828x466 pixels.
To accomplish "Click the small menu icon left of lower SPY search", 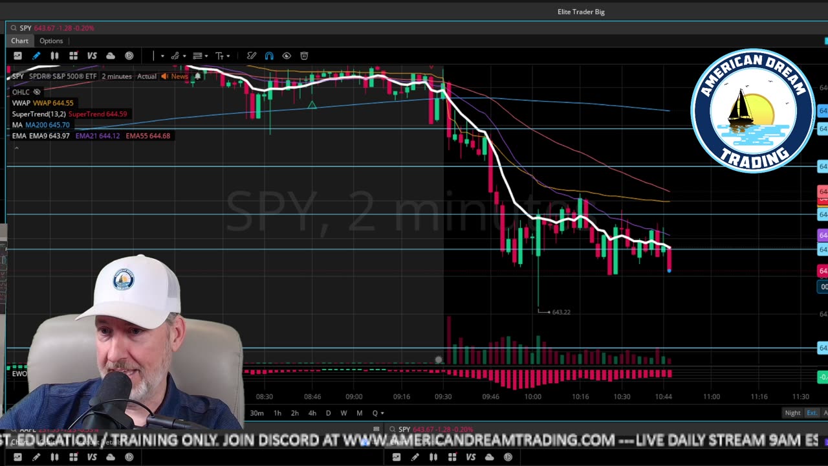I will point(376,429).
